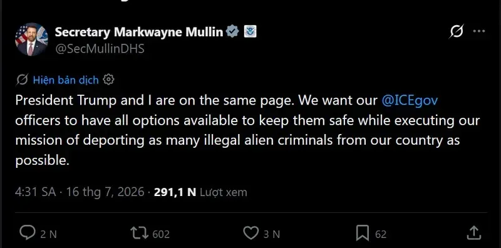Click the reply speech bubble icon
Viewport: 501px width, 248px height.
pyautogui.click(x=27, y=233)
